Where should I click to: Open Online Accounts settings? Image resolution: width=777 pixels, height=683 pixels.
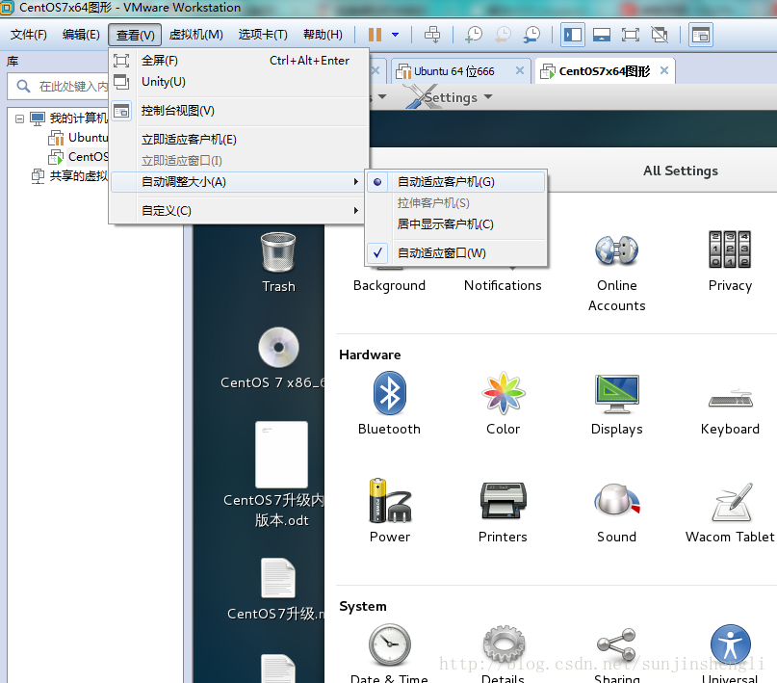pos(616,274)
